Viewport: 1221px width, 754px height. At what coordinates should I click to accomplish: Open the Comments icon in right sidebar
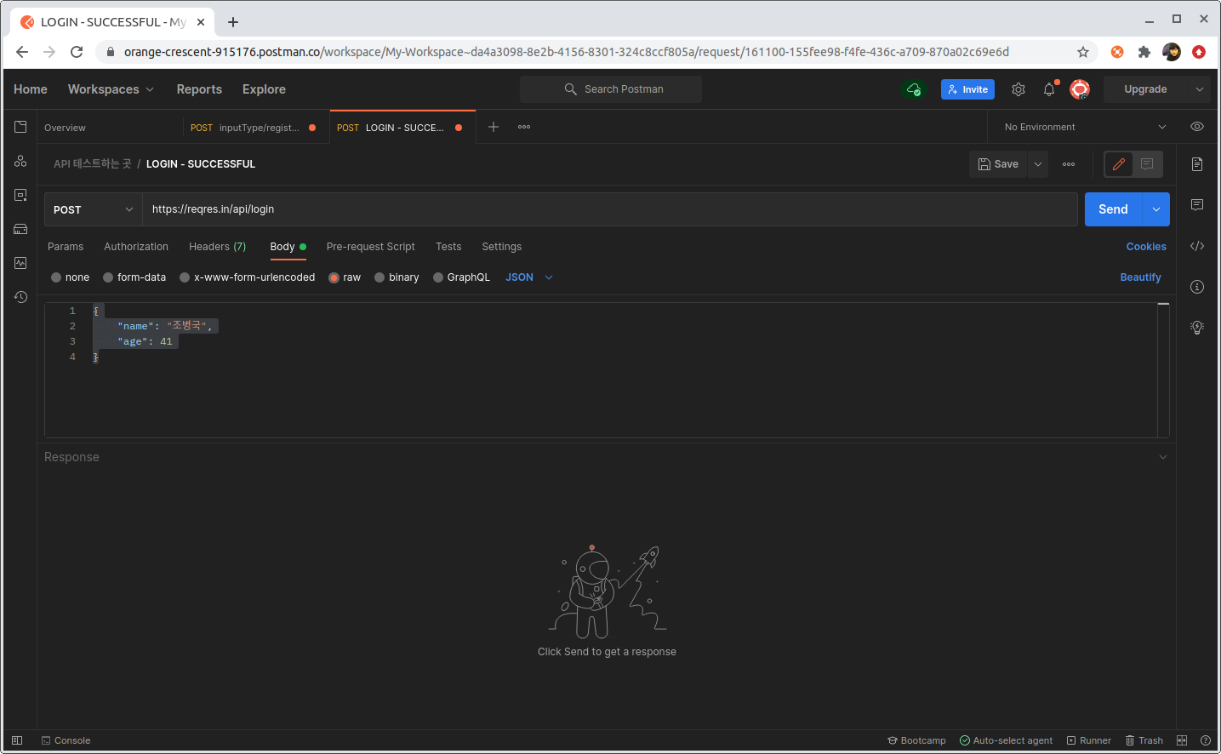[x=1197, y=205]
